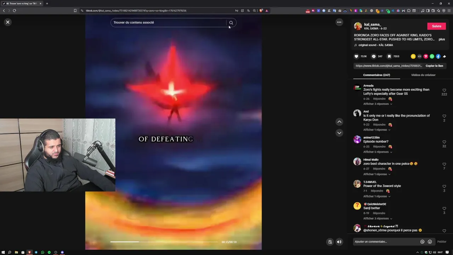Image resolution: width=453 pixels, height=255 pixels.
Task: Bookmark the video to favorites
Action: [x=389, y=56]
